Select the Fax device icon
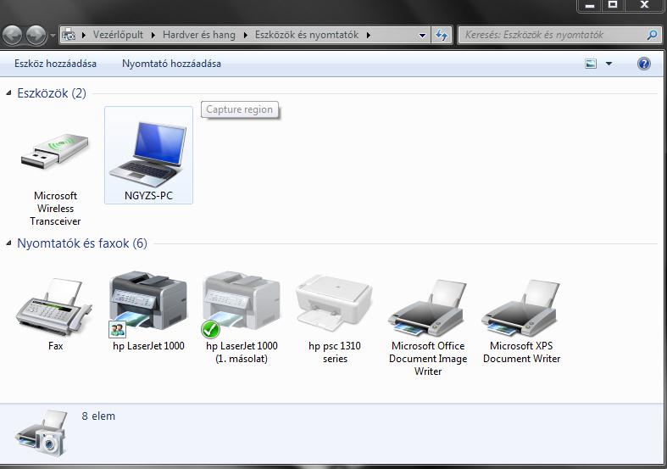 pos(54,305)
